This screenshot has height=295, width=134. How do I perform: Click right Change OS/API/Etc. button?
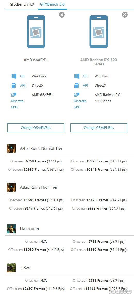tap(99, 128)
